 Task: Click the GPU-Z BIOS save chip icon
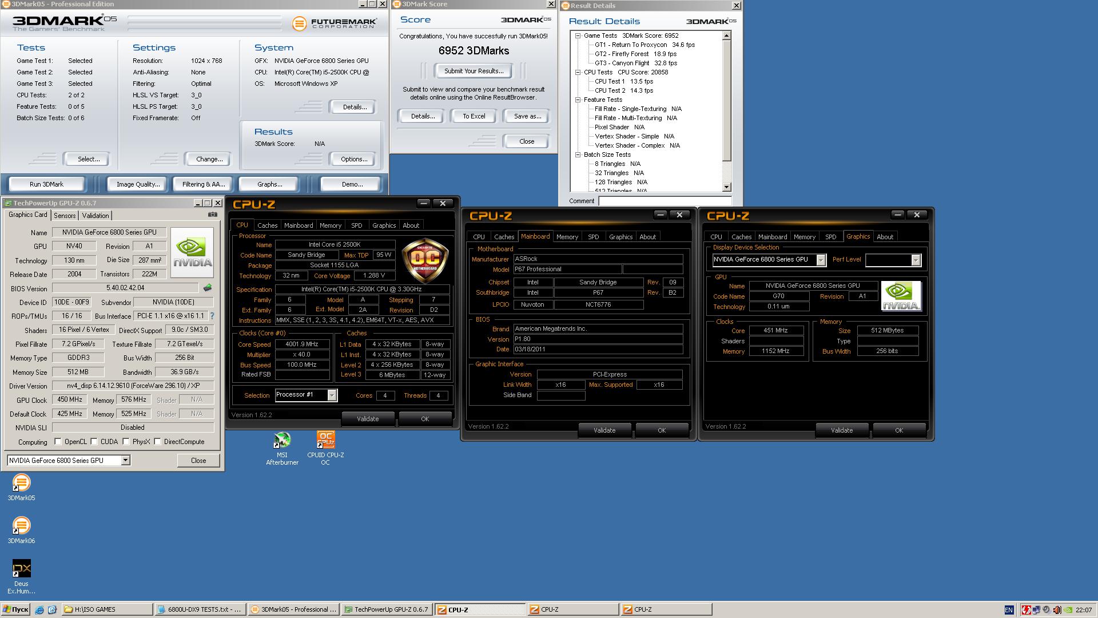click(208, 288)
